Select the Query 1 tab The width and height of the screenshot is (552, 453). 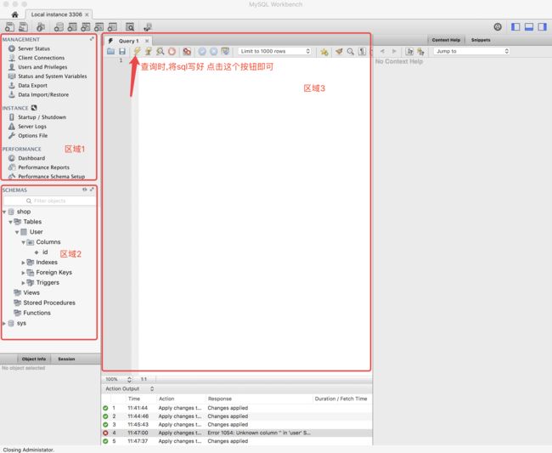[x=128, y=41]
